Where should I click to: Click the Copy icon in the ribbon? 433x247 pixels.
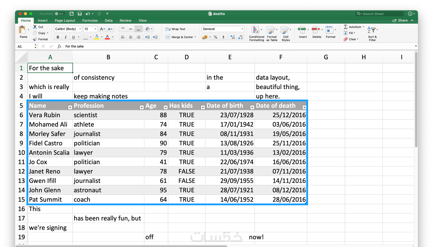pos(35,33)
